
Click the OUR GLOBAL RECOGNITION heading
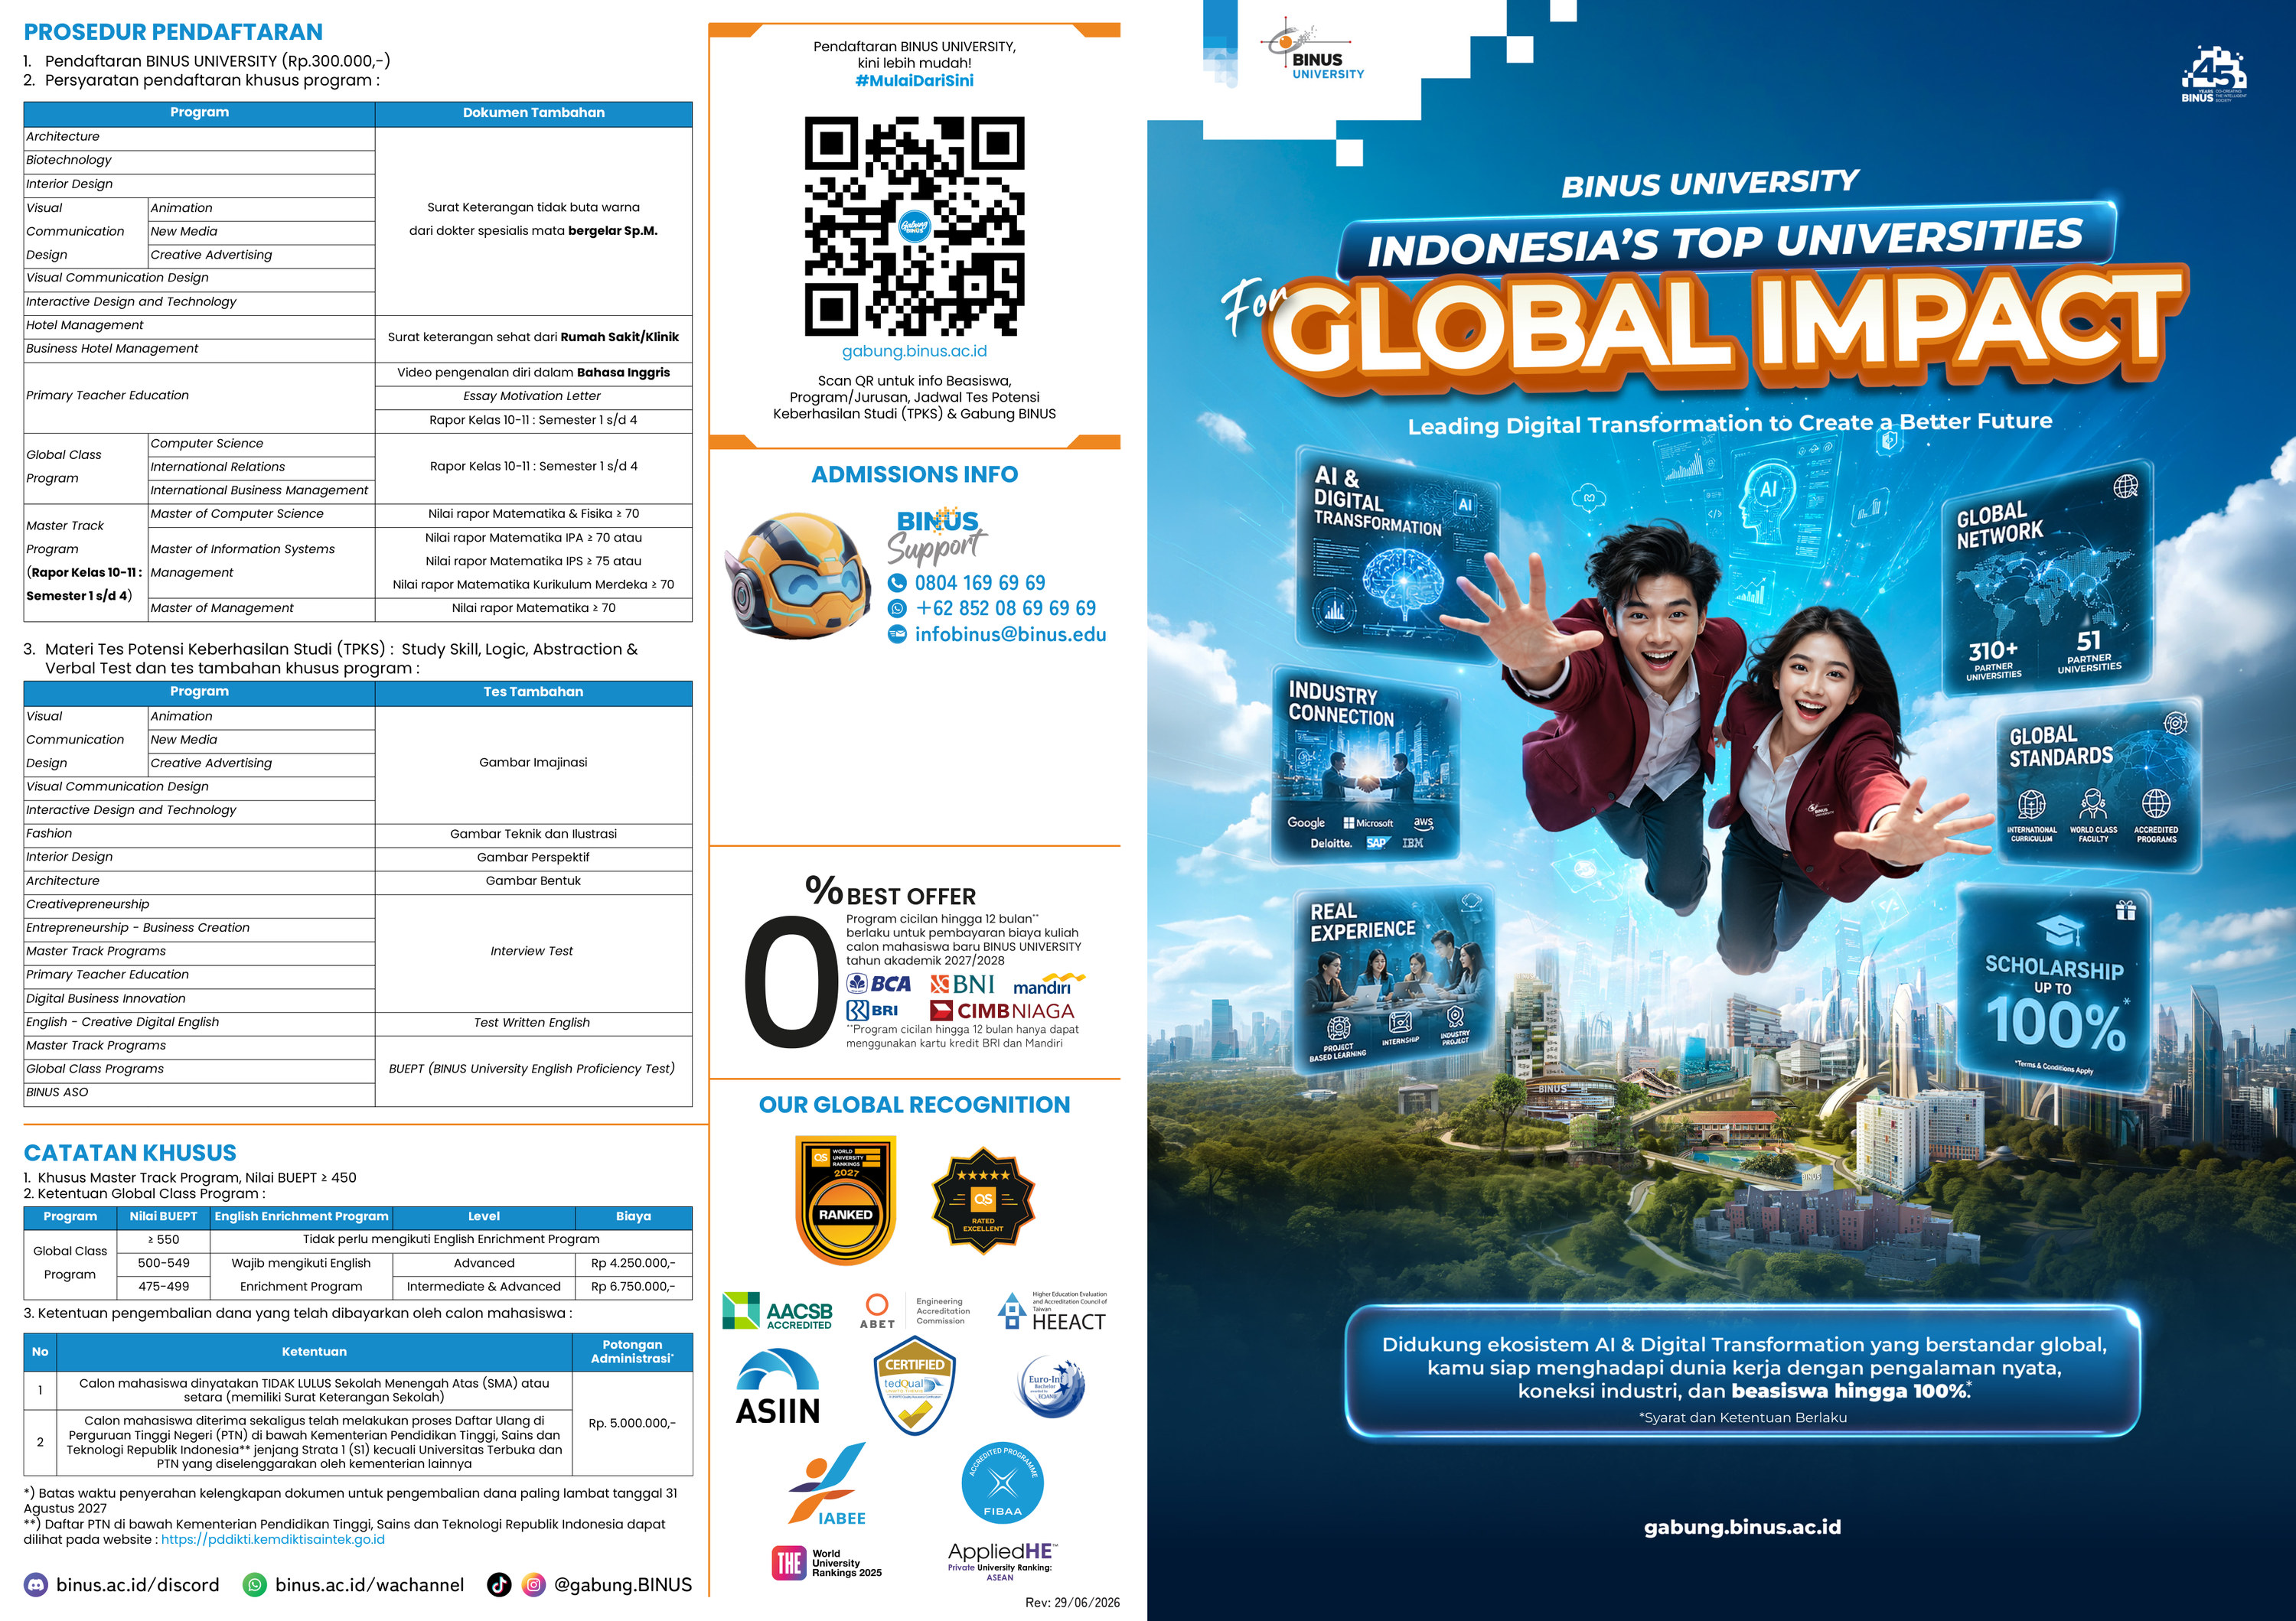point(914,1105)
